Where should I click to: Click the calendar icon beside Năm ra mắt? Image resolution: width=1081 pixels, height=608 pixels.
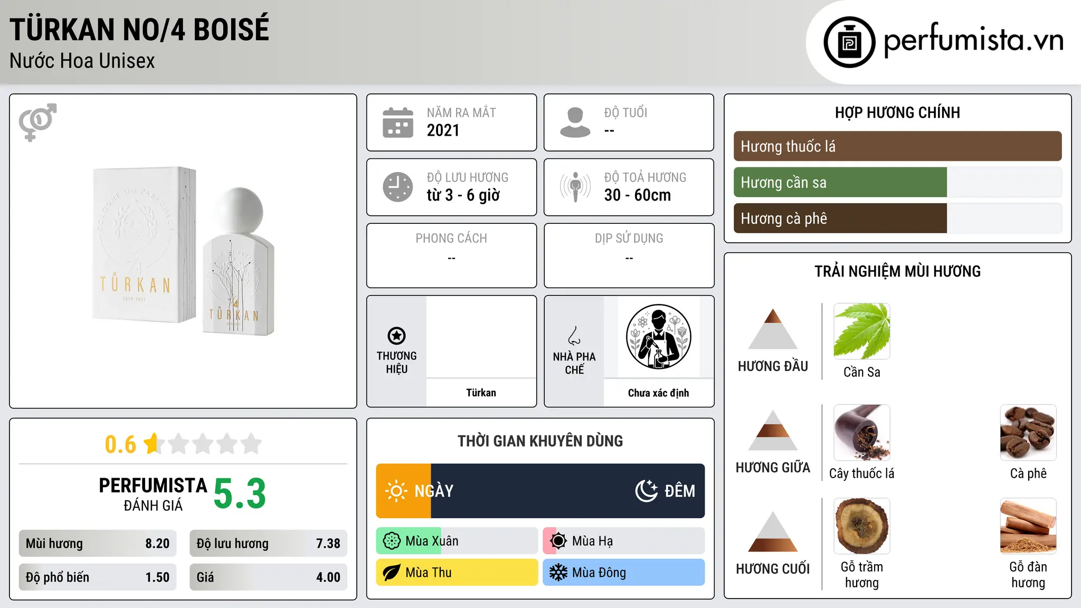tap(398, 122)
